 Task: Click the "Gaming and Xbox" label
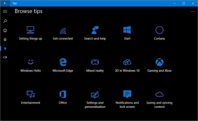click(159, 71)
